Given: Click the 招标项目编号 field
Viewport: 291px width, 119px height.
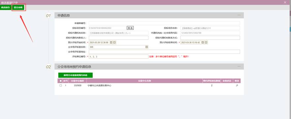Looking at the screenshot, I should 107,28.
